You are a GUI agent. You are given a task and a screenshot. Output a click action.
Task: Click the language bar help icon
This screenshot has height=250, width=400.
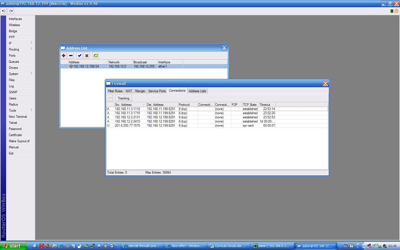(x=352, y=246)
